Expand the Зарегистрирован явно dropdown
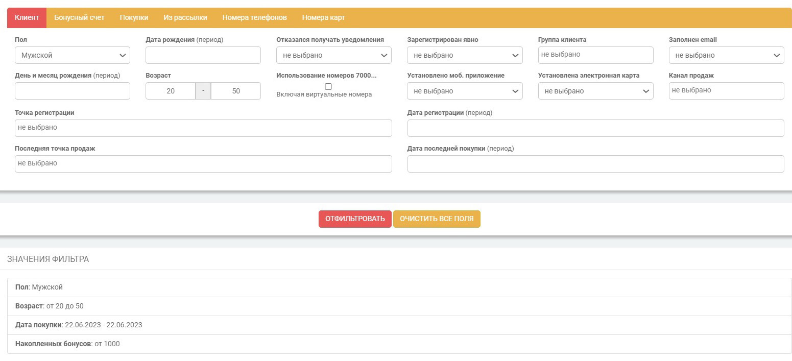The width and height of the screenshot is (792, 361). 465,55
